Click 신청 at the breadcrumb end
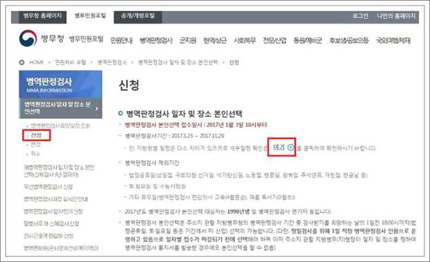The image size is (430, 262). tap(234, 62)
